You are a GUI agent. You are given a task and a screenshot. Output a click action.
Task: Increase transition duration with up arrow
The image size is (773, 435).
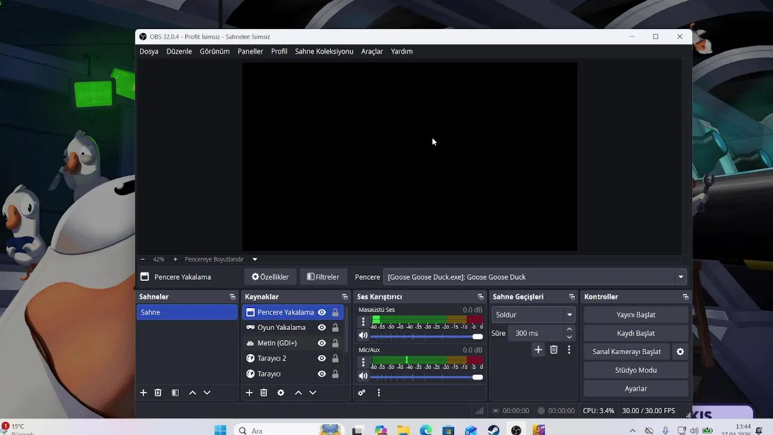click(569, 329)
